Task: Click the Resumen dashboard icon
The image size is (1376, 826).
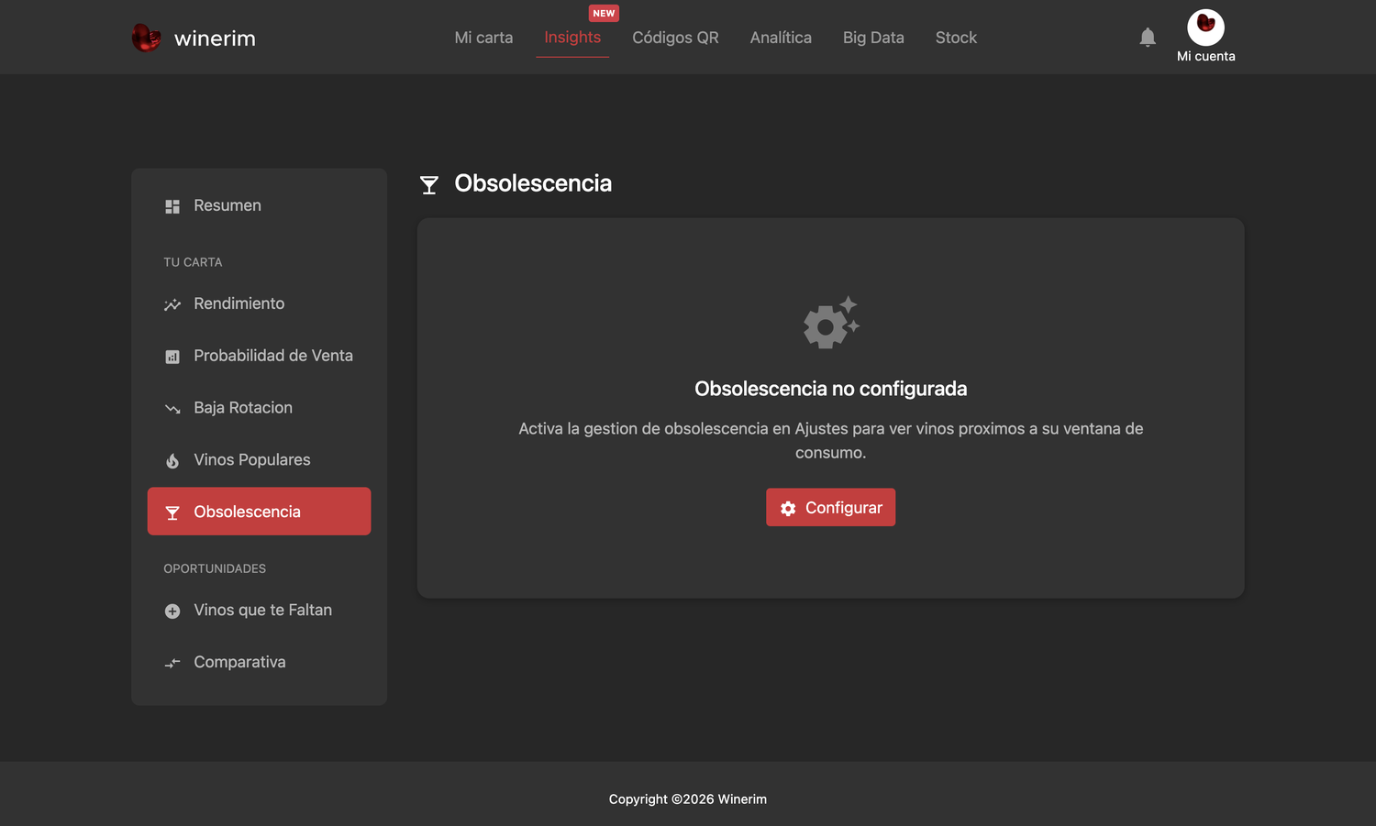Action: (x=172, y=206)
